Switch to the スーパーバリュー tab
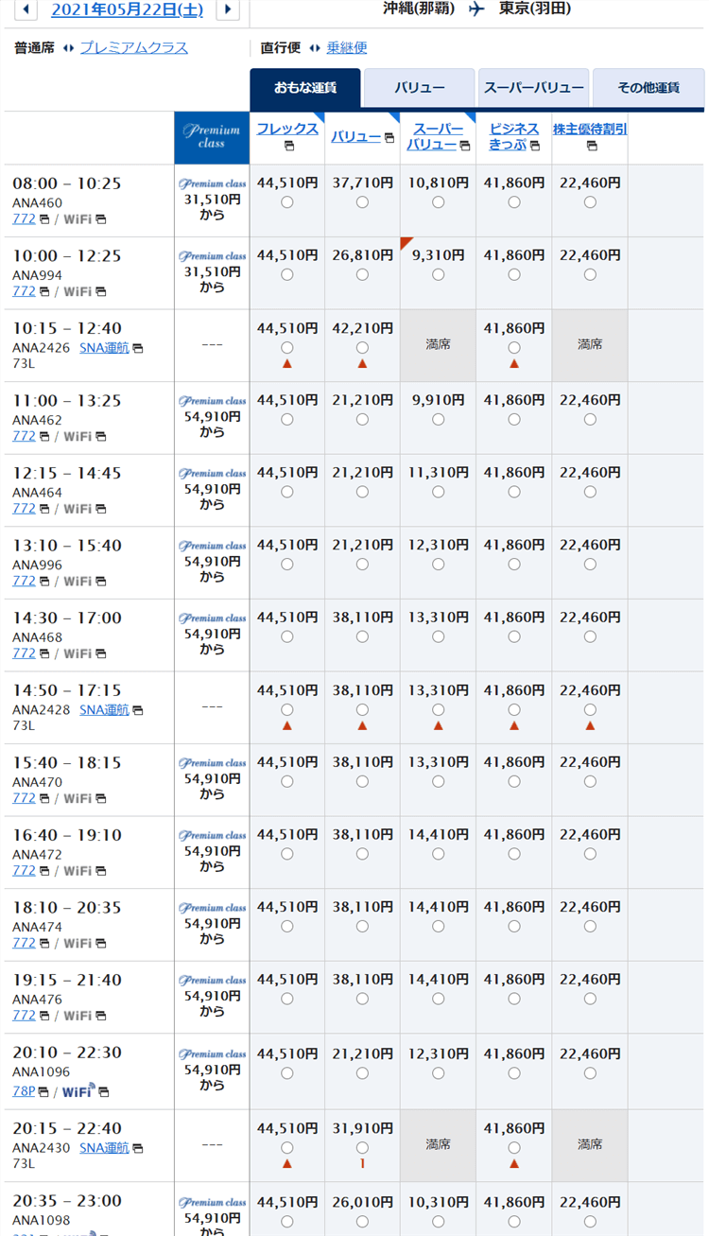 click(x=533, y=88)
